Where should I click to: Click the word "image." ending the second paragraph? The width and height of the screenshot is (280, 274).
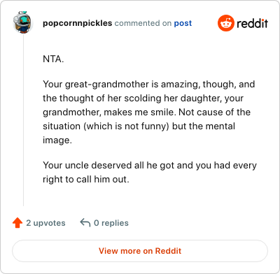[x=57, y=140]
